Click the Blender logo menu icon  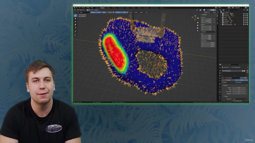pyautogui.click(x=75, y=8)
